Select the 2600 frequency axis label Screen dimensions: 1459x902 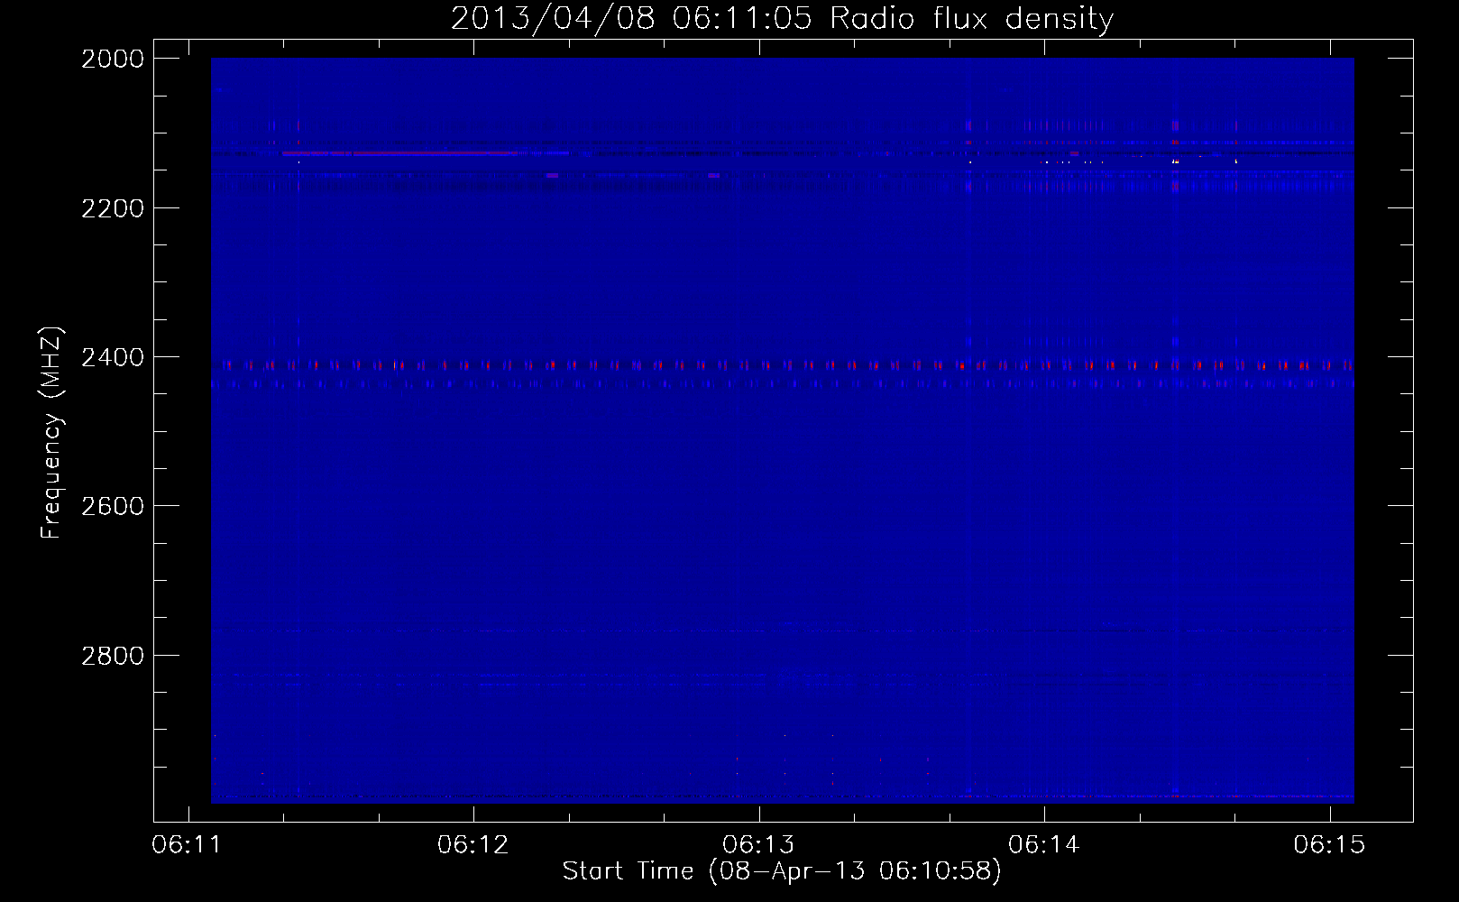113,506
